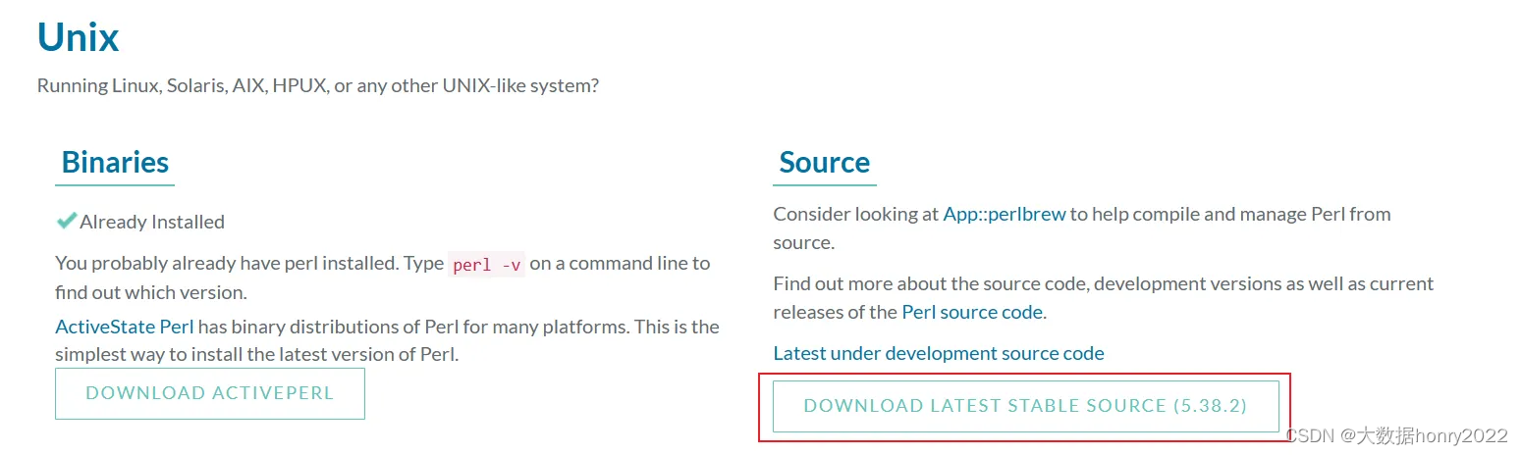Click the 'perl -v' code snippet
The image size is (1522, 455).
(488, 265)
